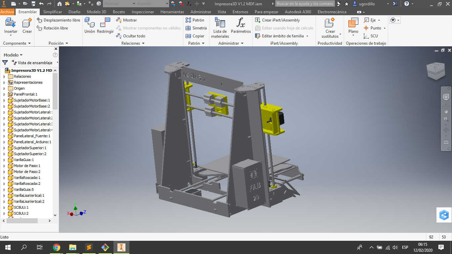Click the help search input field
The height and width of the screenshot is (254, 452).
point(305,4)
